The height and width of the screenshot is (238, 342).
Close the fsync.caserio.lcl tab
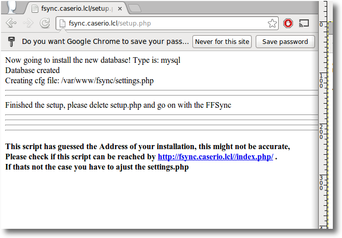tap(120, 9)
